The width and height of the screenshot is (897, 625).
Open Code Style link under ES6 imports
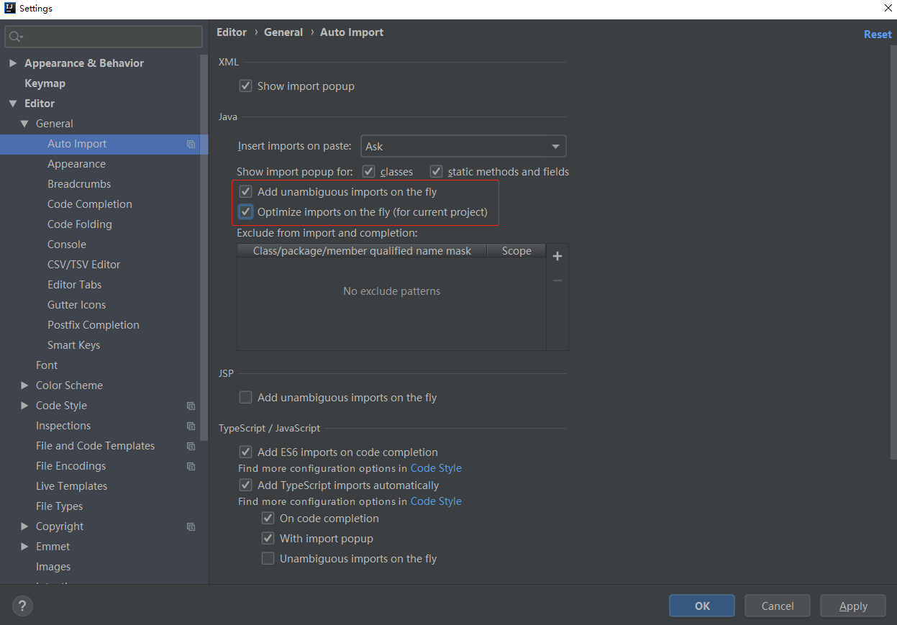[436, 468]
